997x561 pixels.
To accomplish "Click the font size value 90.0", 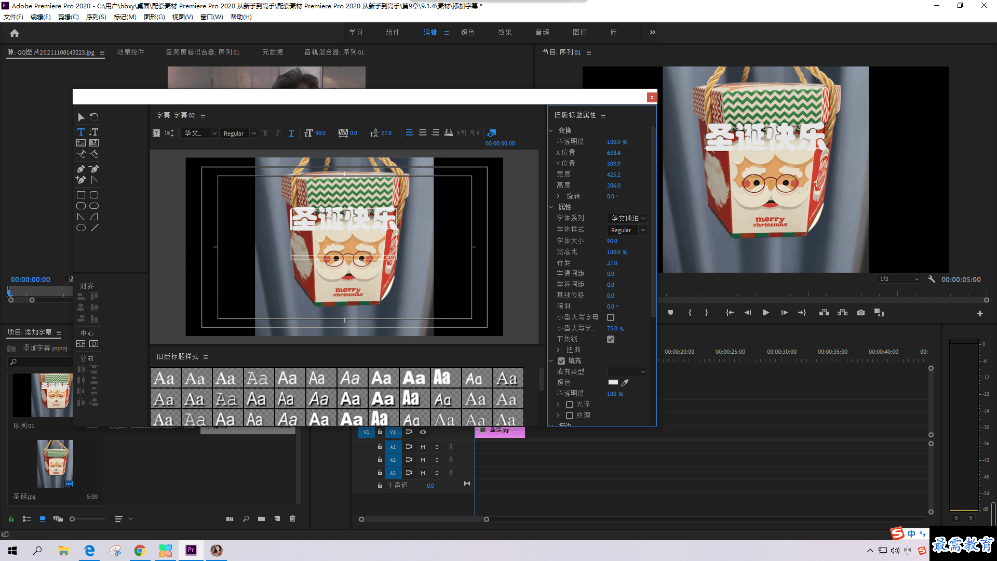I will [612, 241].
